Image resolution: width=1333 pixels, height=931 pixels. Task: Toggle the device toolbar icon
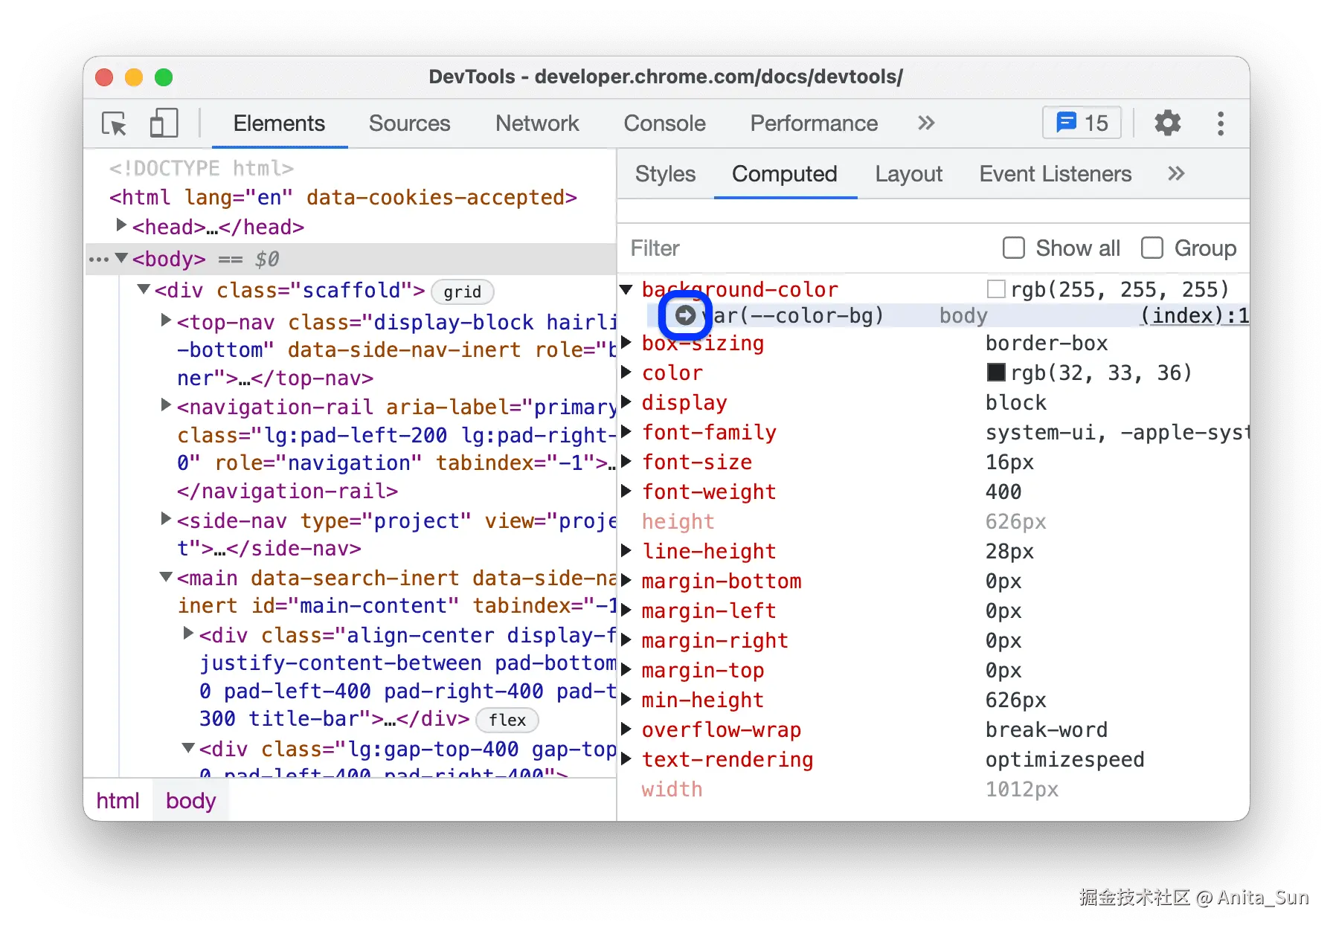pyautogui.click(x=164, y=123)
